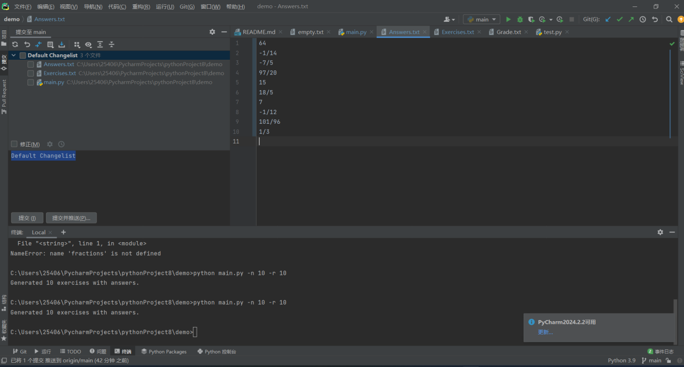Open the profiler options dropdown arrow
This screenshot has width=684, height=367.
tap(551, 19)
